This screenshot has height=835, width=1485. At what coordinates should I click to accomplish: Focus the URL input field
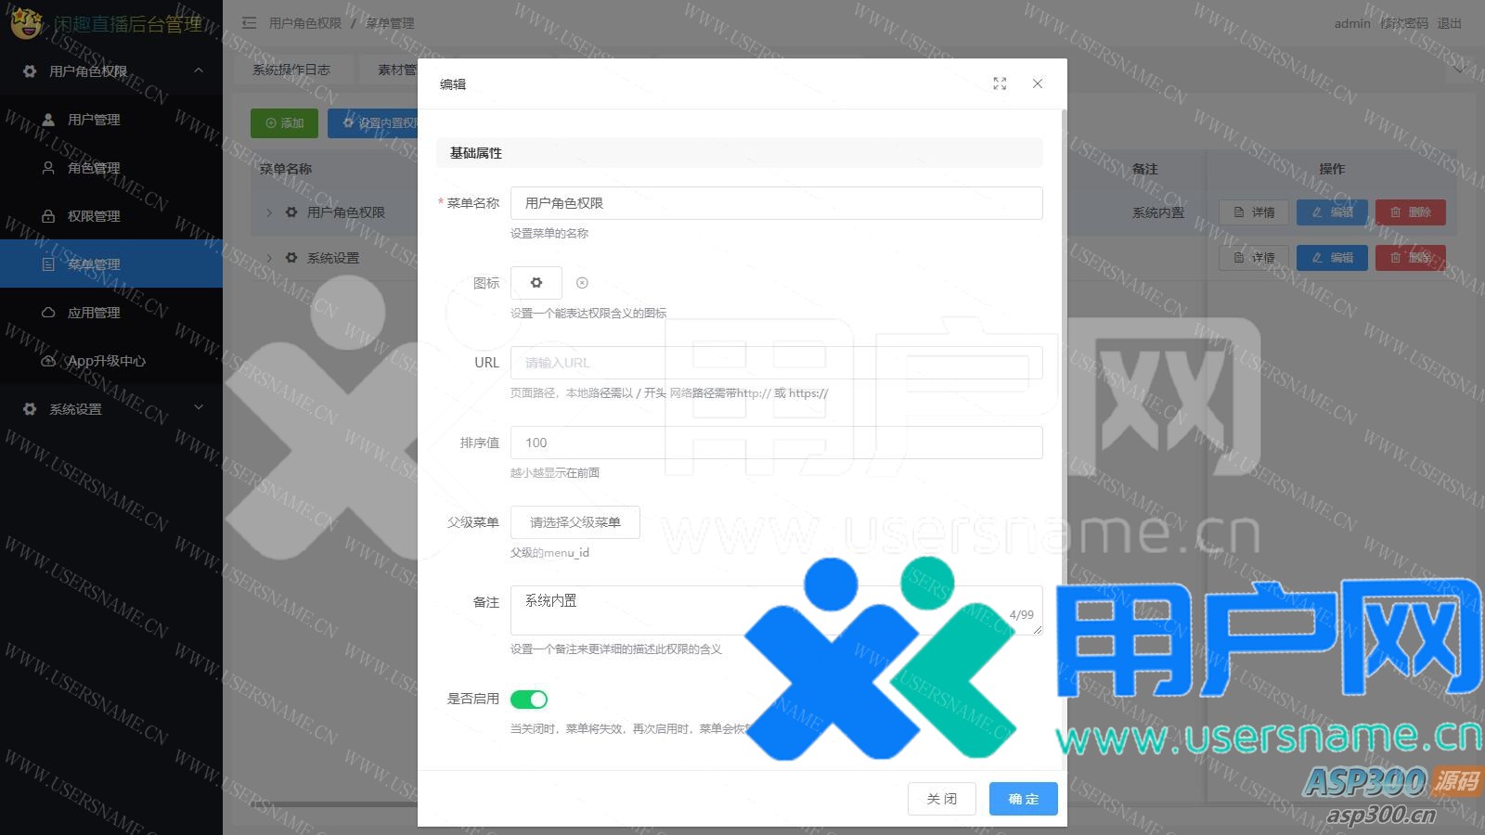777,363
